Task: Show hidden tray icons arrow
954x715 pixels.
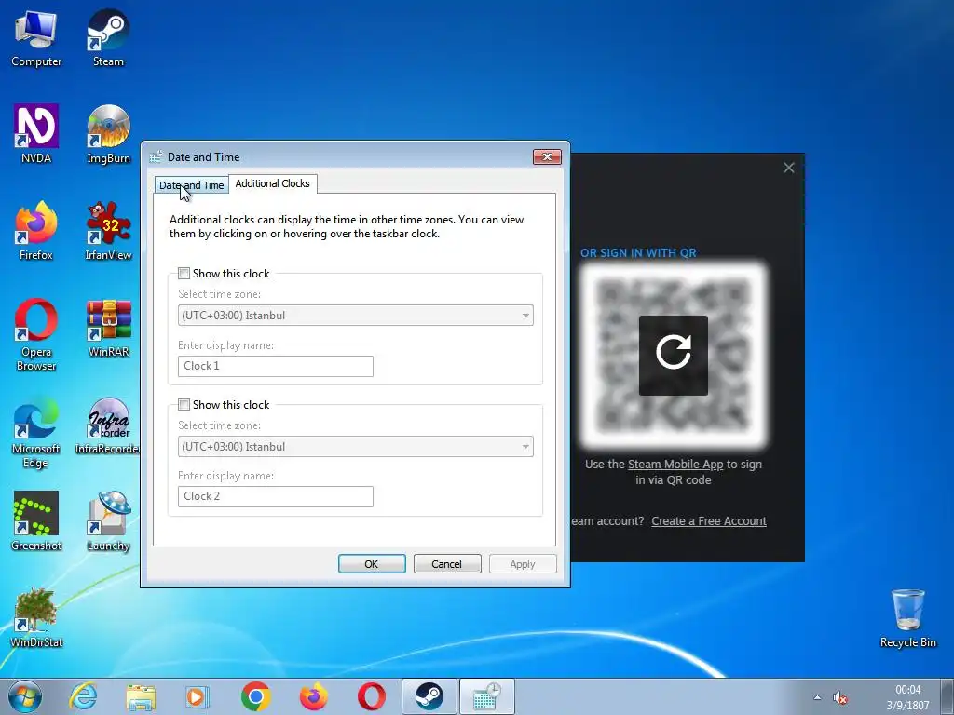Action: click(x=817, y=698)
